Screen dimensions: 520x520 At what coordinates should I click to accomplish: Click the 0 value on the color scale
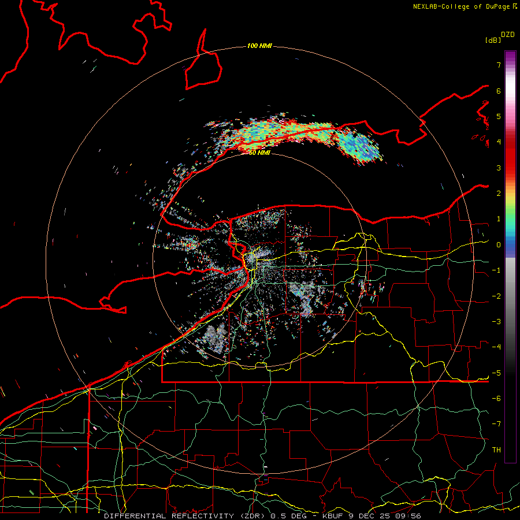[x=499, y=245]
